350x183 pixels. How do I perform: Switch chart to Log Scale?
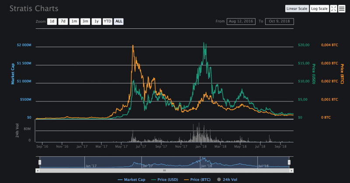(x=319, y=9)
